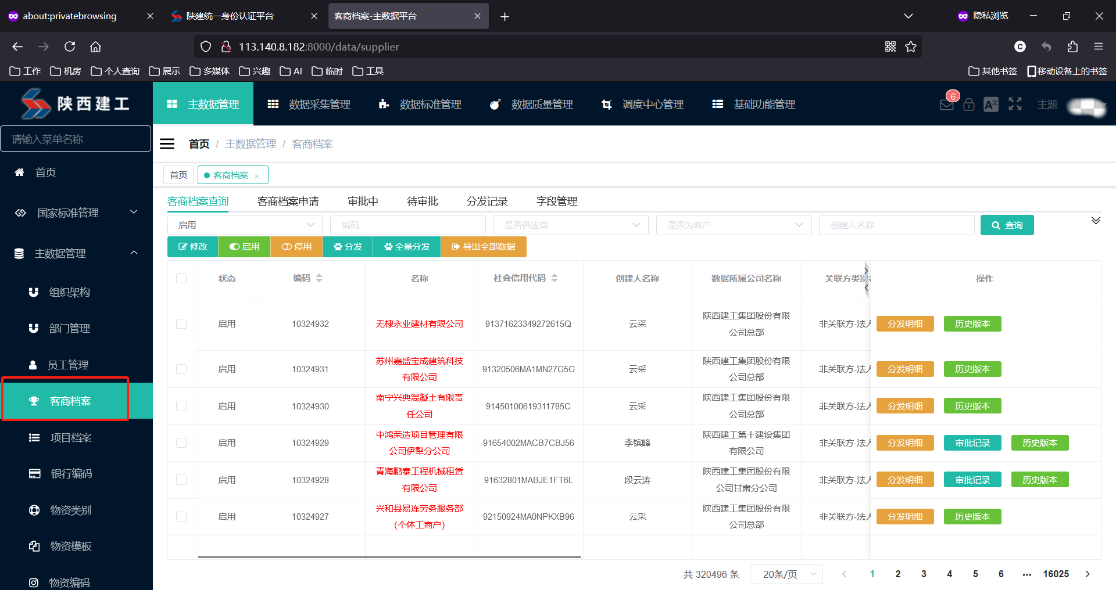Expand the 国家标准管理 sidebar menu
The image size is (1116, 590).
click(76, 213)
